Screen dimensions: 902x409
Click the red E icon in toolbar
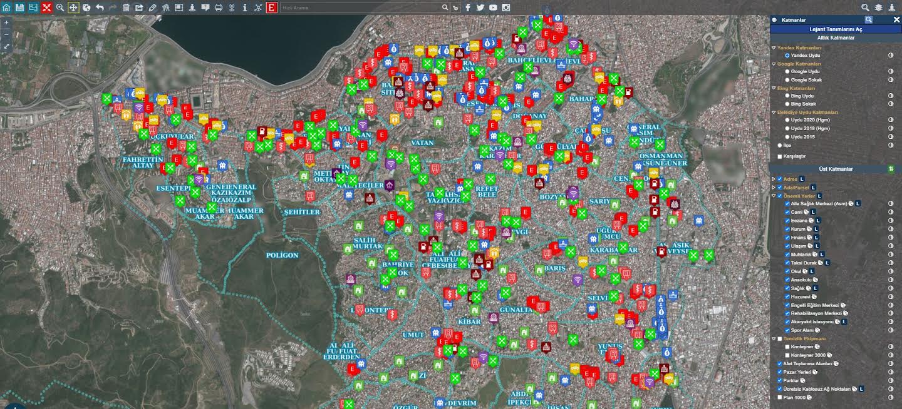pyautogui.click(x=271, y=8)
